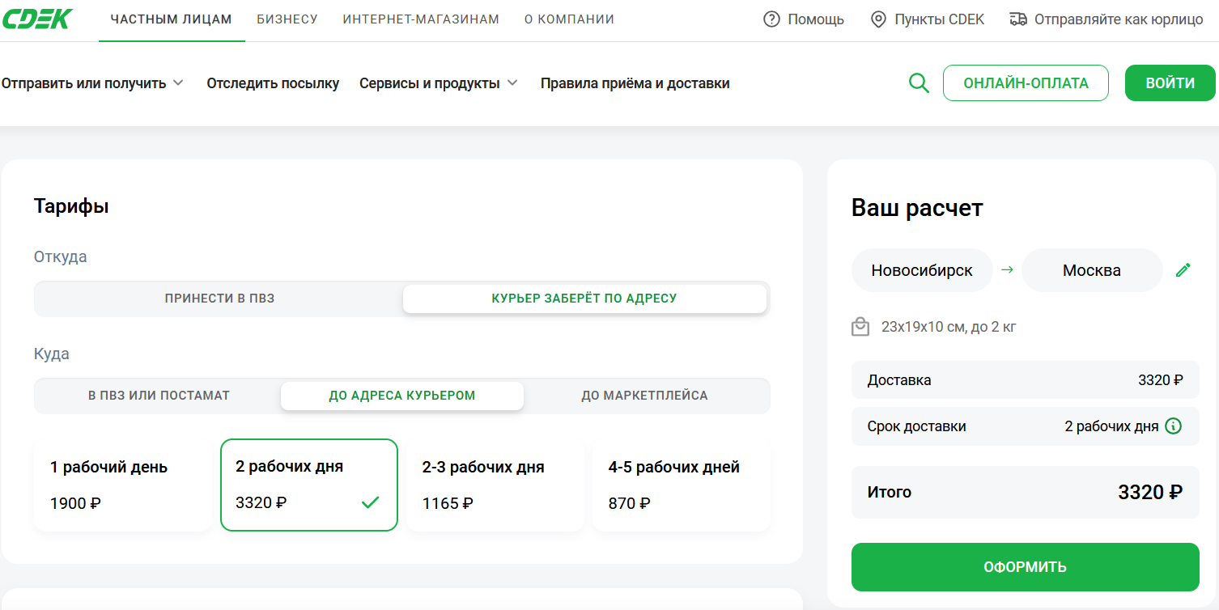Click the pencil icon to edit route

(x=1183, y=270)
